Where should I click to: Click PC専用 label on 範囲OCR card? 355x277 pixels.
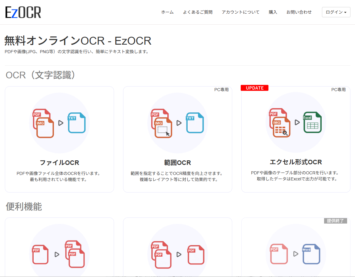[221, 90]
